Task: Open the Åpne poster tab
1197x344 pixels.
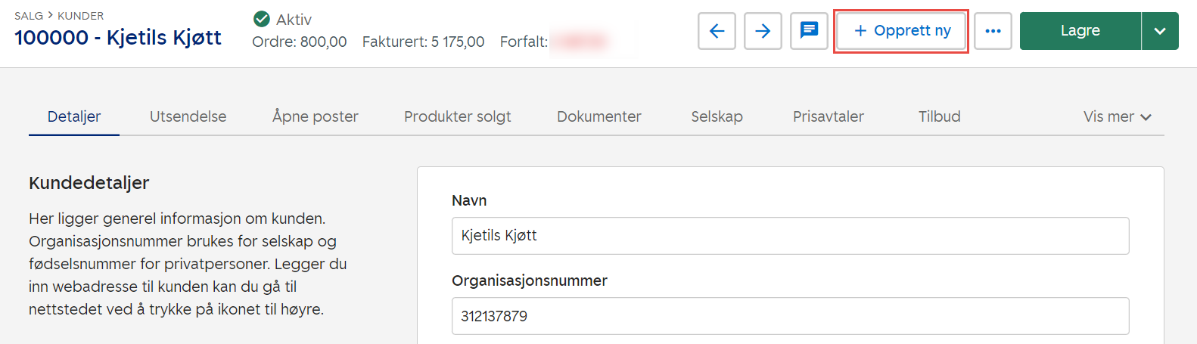Action: (315, 116)
